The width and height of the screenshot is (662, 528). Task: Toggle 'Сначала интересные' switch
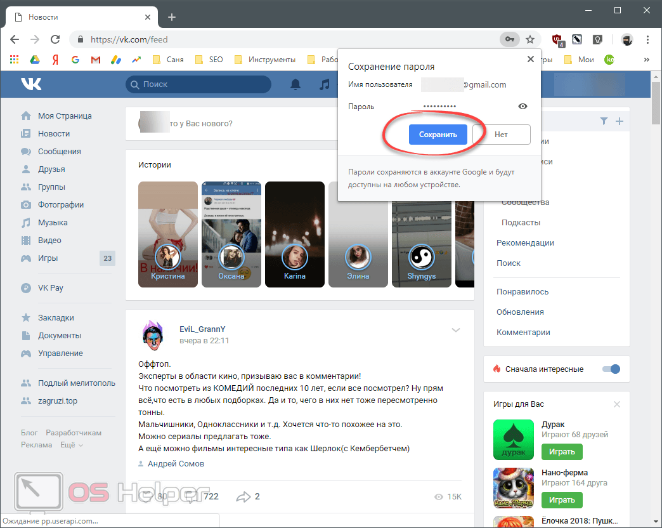click(611, 369)
